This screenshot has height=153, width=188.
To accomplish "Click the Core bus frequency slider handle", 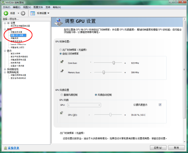I will pyautogui.click(x=114, y=63).
